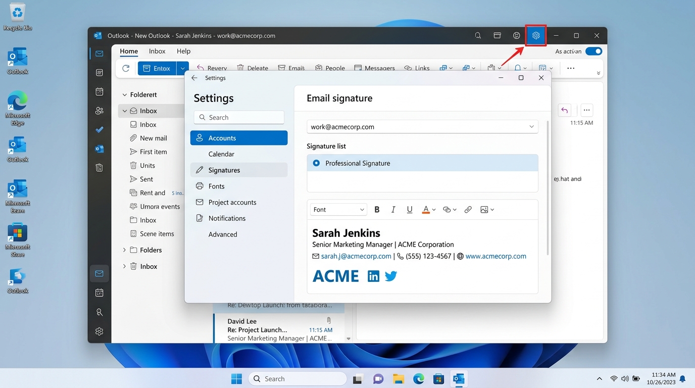Click the sarah.j@acmecorp.com link

[x=356, y=256]
